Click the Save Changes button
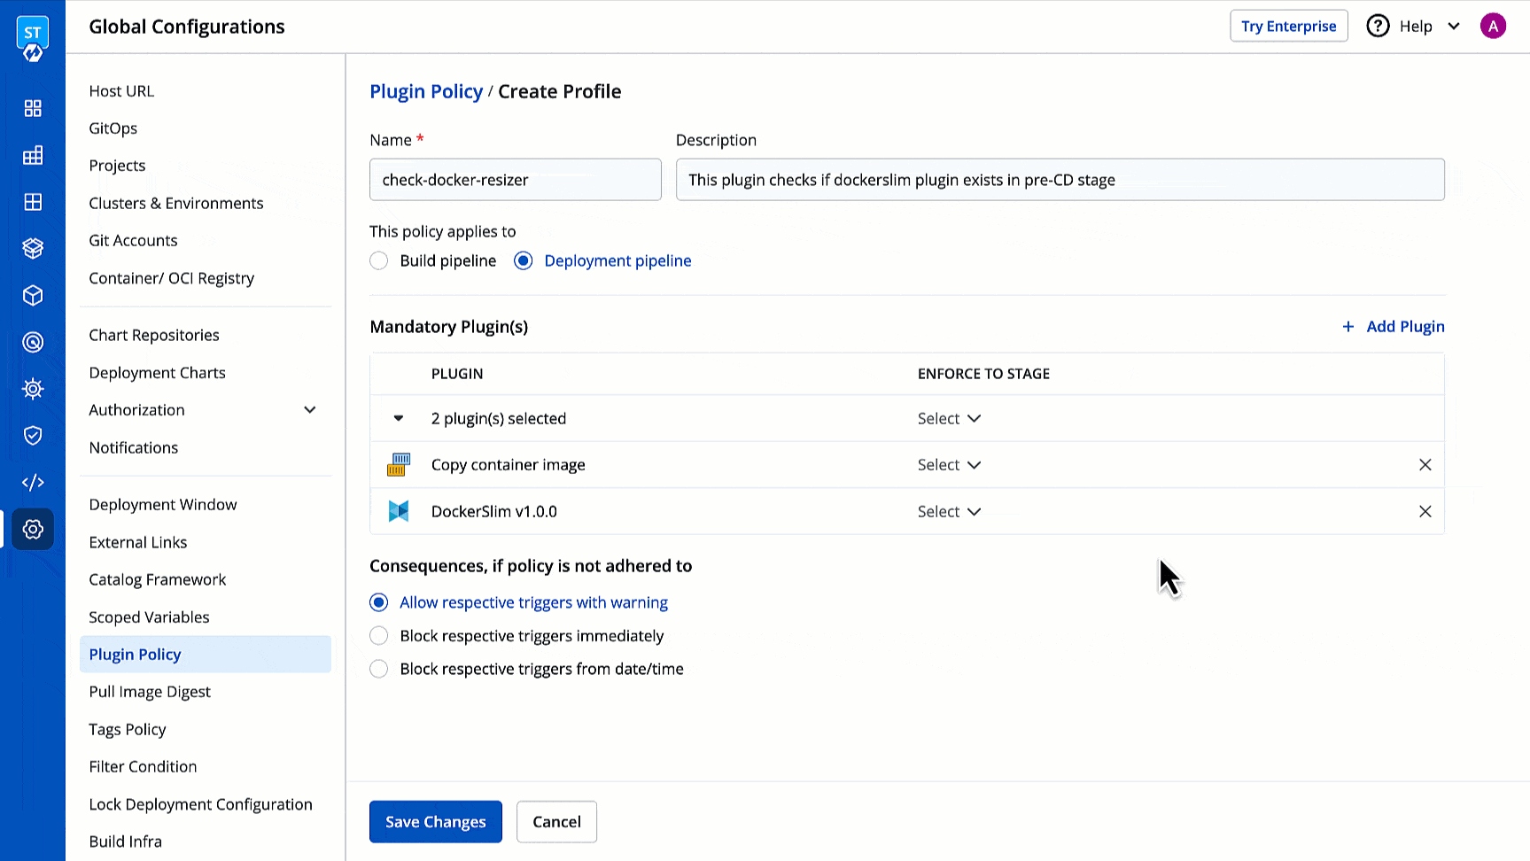 coord(435,821)
